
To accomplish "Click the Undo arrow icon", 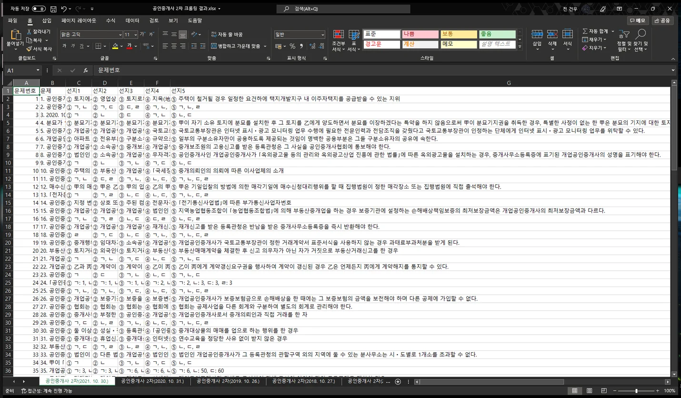I will pyautogui.click(x=64, y=9).
